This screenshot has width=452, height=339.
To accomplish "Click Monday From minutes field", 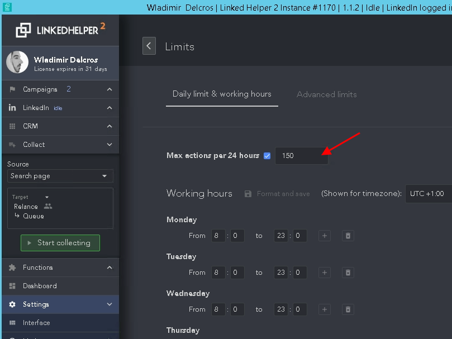I will (237, 236).
